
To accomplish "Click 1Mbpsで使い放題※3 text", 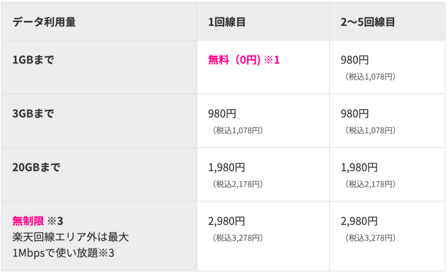I will click(63, 253).
